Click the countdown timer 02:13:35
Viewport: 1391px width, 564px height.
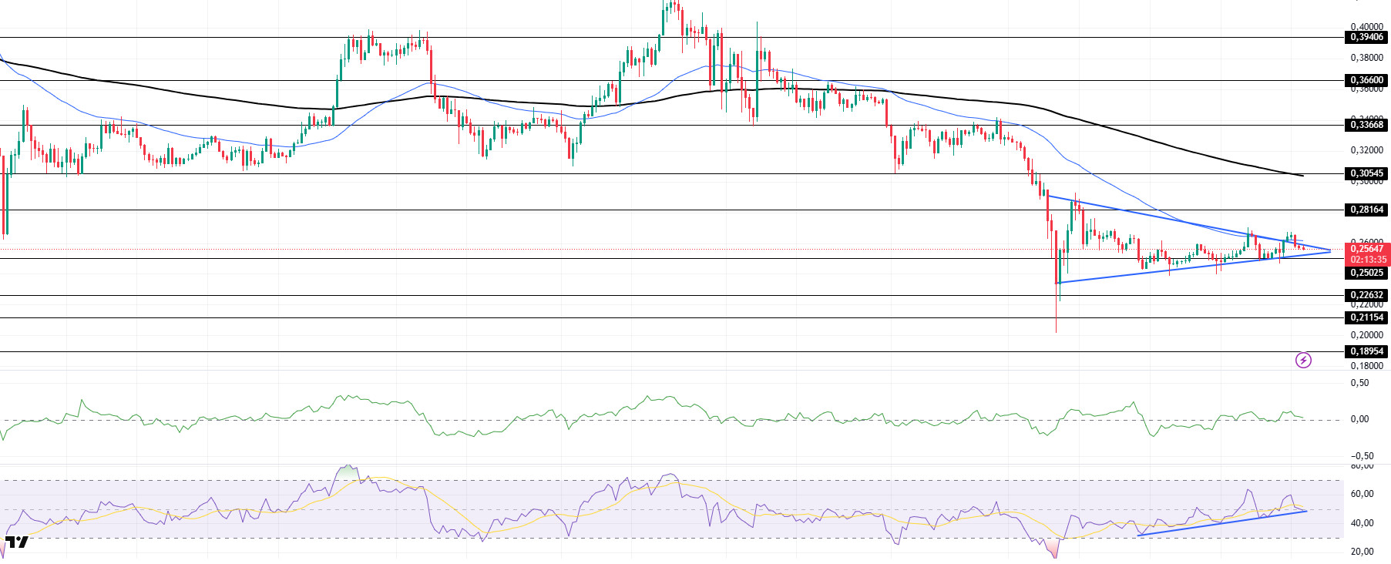click(1367, 260)
